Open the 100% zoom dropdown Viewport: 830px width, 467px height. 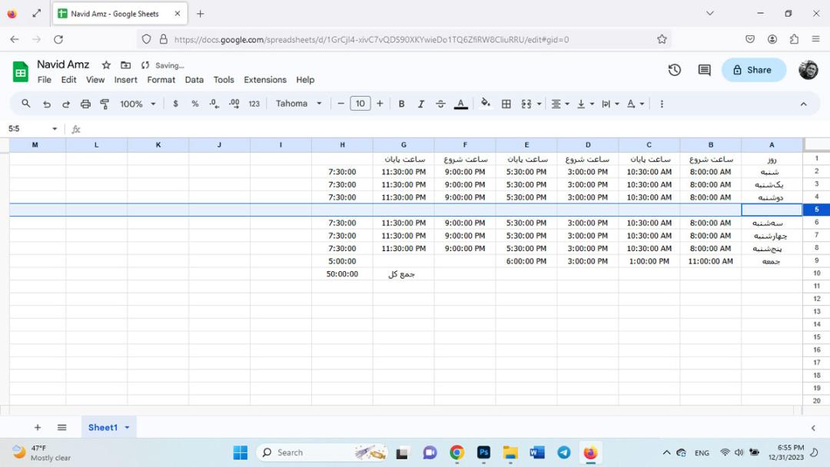[137, 104]
